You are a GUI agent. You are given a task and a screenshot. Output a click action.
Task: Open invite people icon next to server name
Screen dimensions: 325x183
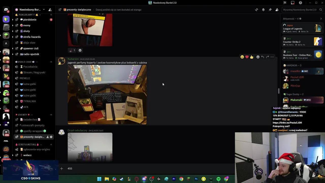pos(50,10)
